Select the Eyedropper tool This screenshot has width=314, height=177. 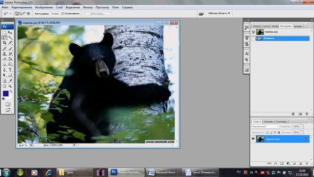coord(10,81)
